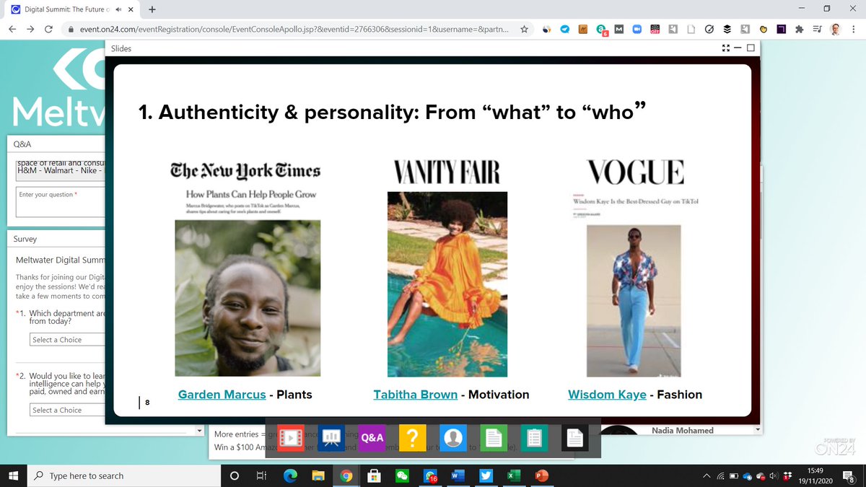This screenshot has height=487, width=866.
Task: Go back in browser history
Action: [13, 30]
